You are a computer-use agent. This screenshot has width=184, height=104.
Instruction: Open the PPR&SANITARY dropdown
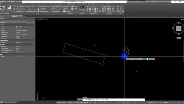click(x=43, y=11)
